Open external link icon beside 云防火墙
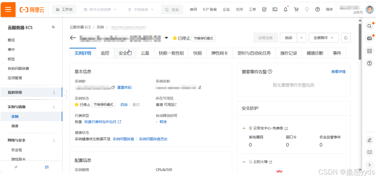 click(270, 162)
